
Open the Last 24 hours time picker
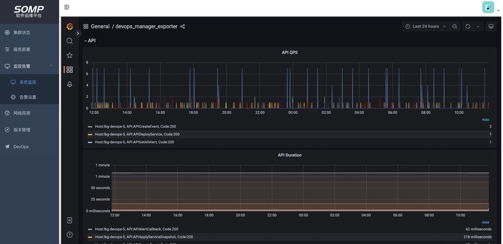426,26
